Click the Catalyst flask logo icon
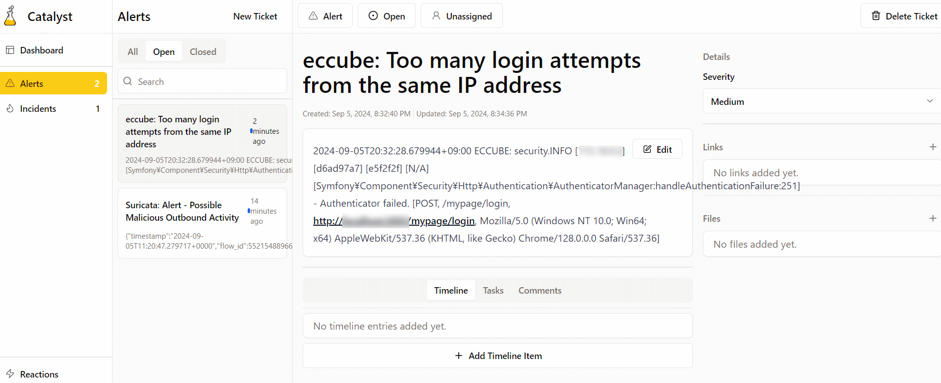This screenshot has height=383, width=941. click(x=10, y=16)
